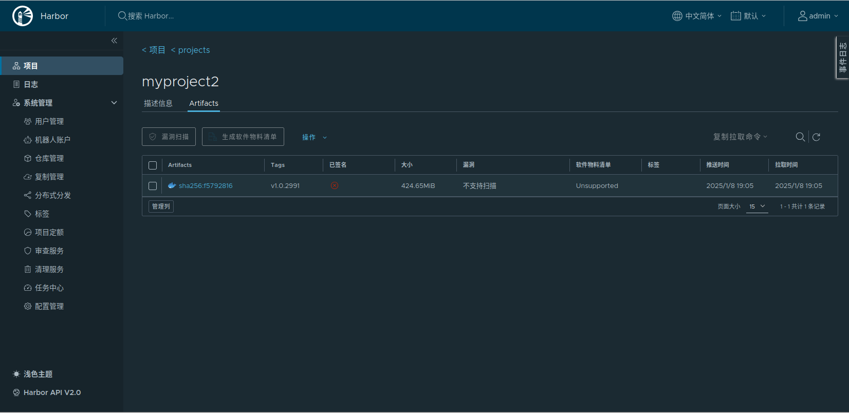Click the artifact filter search icon

800,137
